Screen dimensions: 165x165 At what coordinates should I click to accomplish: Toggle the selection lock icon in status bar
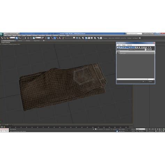pos(96,129)
